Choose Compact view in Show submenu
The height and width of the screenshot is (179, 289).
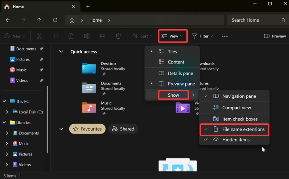[x=237, y=108]
